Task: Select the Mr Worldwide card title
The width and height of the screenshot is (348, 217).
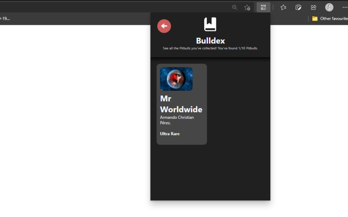Action: click(x=181, y=104)
